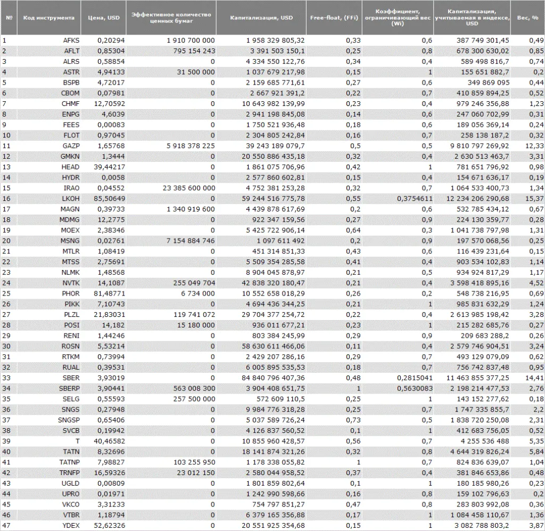Select the LKOH ticker in row 16
This screenshot has width=545, height=531.
[x=71, y=198]
